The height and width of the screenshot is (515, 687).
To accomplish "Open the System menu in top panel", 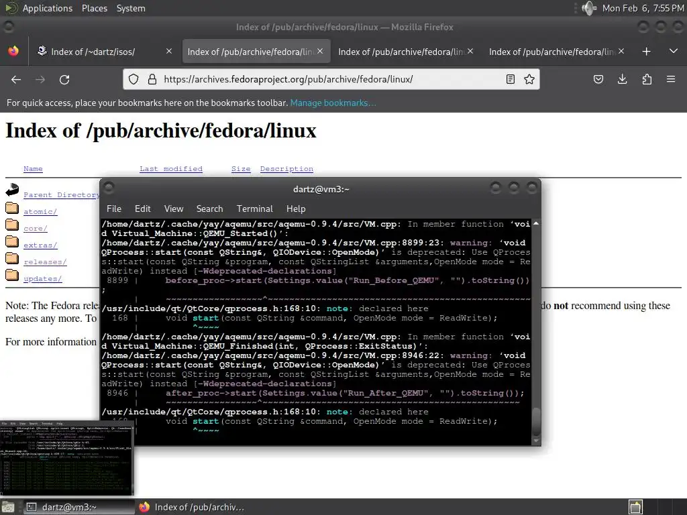I will (x=131, y=8).
